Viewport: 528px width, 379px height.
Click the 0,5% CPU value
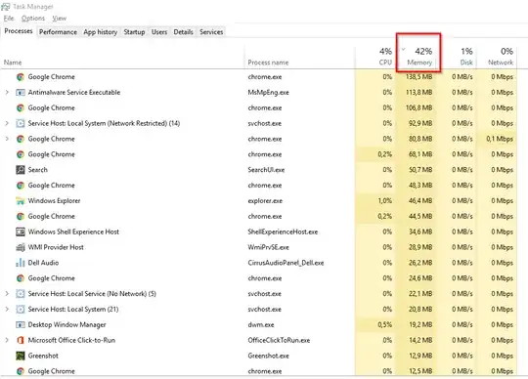click(x=385, y=324)
